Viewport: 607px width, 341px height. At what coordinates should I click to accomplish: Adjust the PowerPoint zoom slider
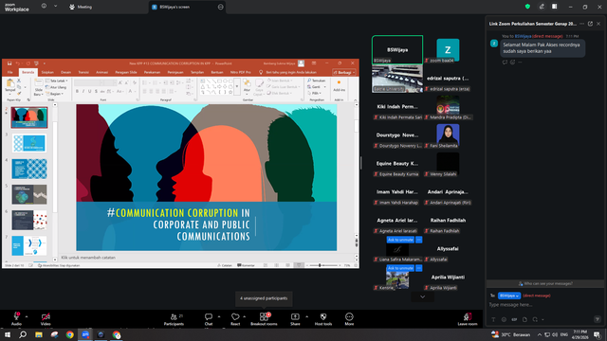[320, 265]
